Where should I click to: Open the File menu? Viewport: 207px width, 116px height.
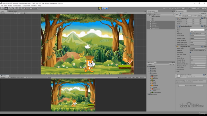[2, 6]
